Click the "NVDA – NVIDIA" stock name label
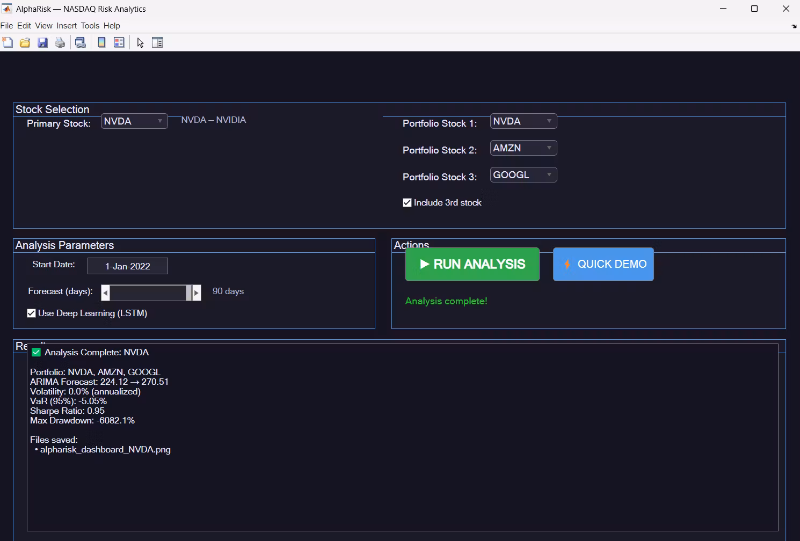The image size is (800, 541). [214, 120]
